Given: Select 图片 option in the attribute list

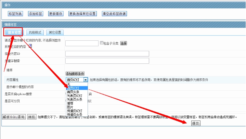Looking at the screenshot, I should pos(70,107).
